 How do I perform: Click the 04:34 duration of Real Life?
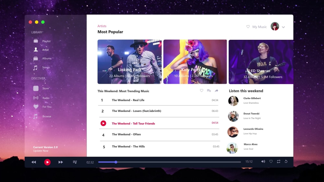215,100
